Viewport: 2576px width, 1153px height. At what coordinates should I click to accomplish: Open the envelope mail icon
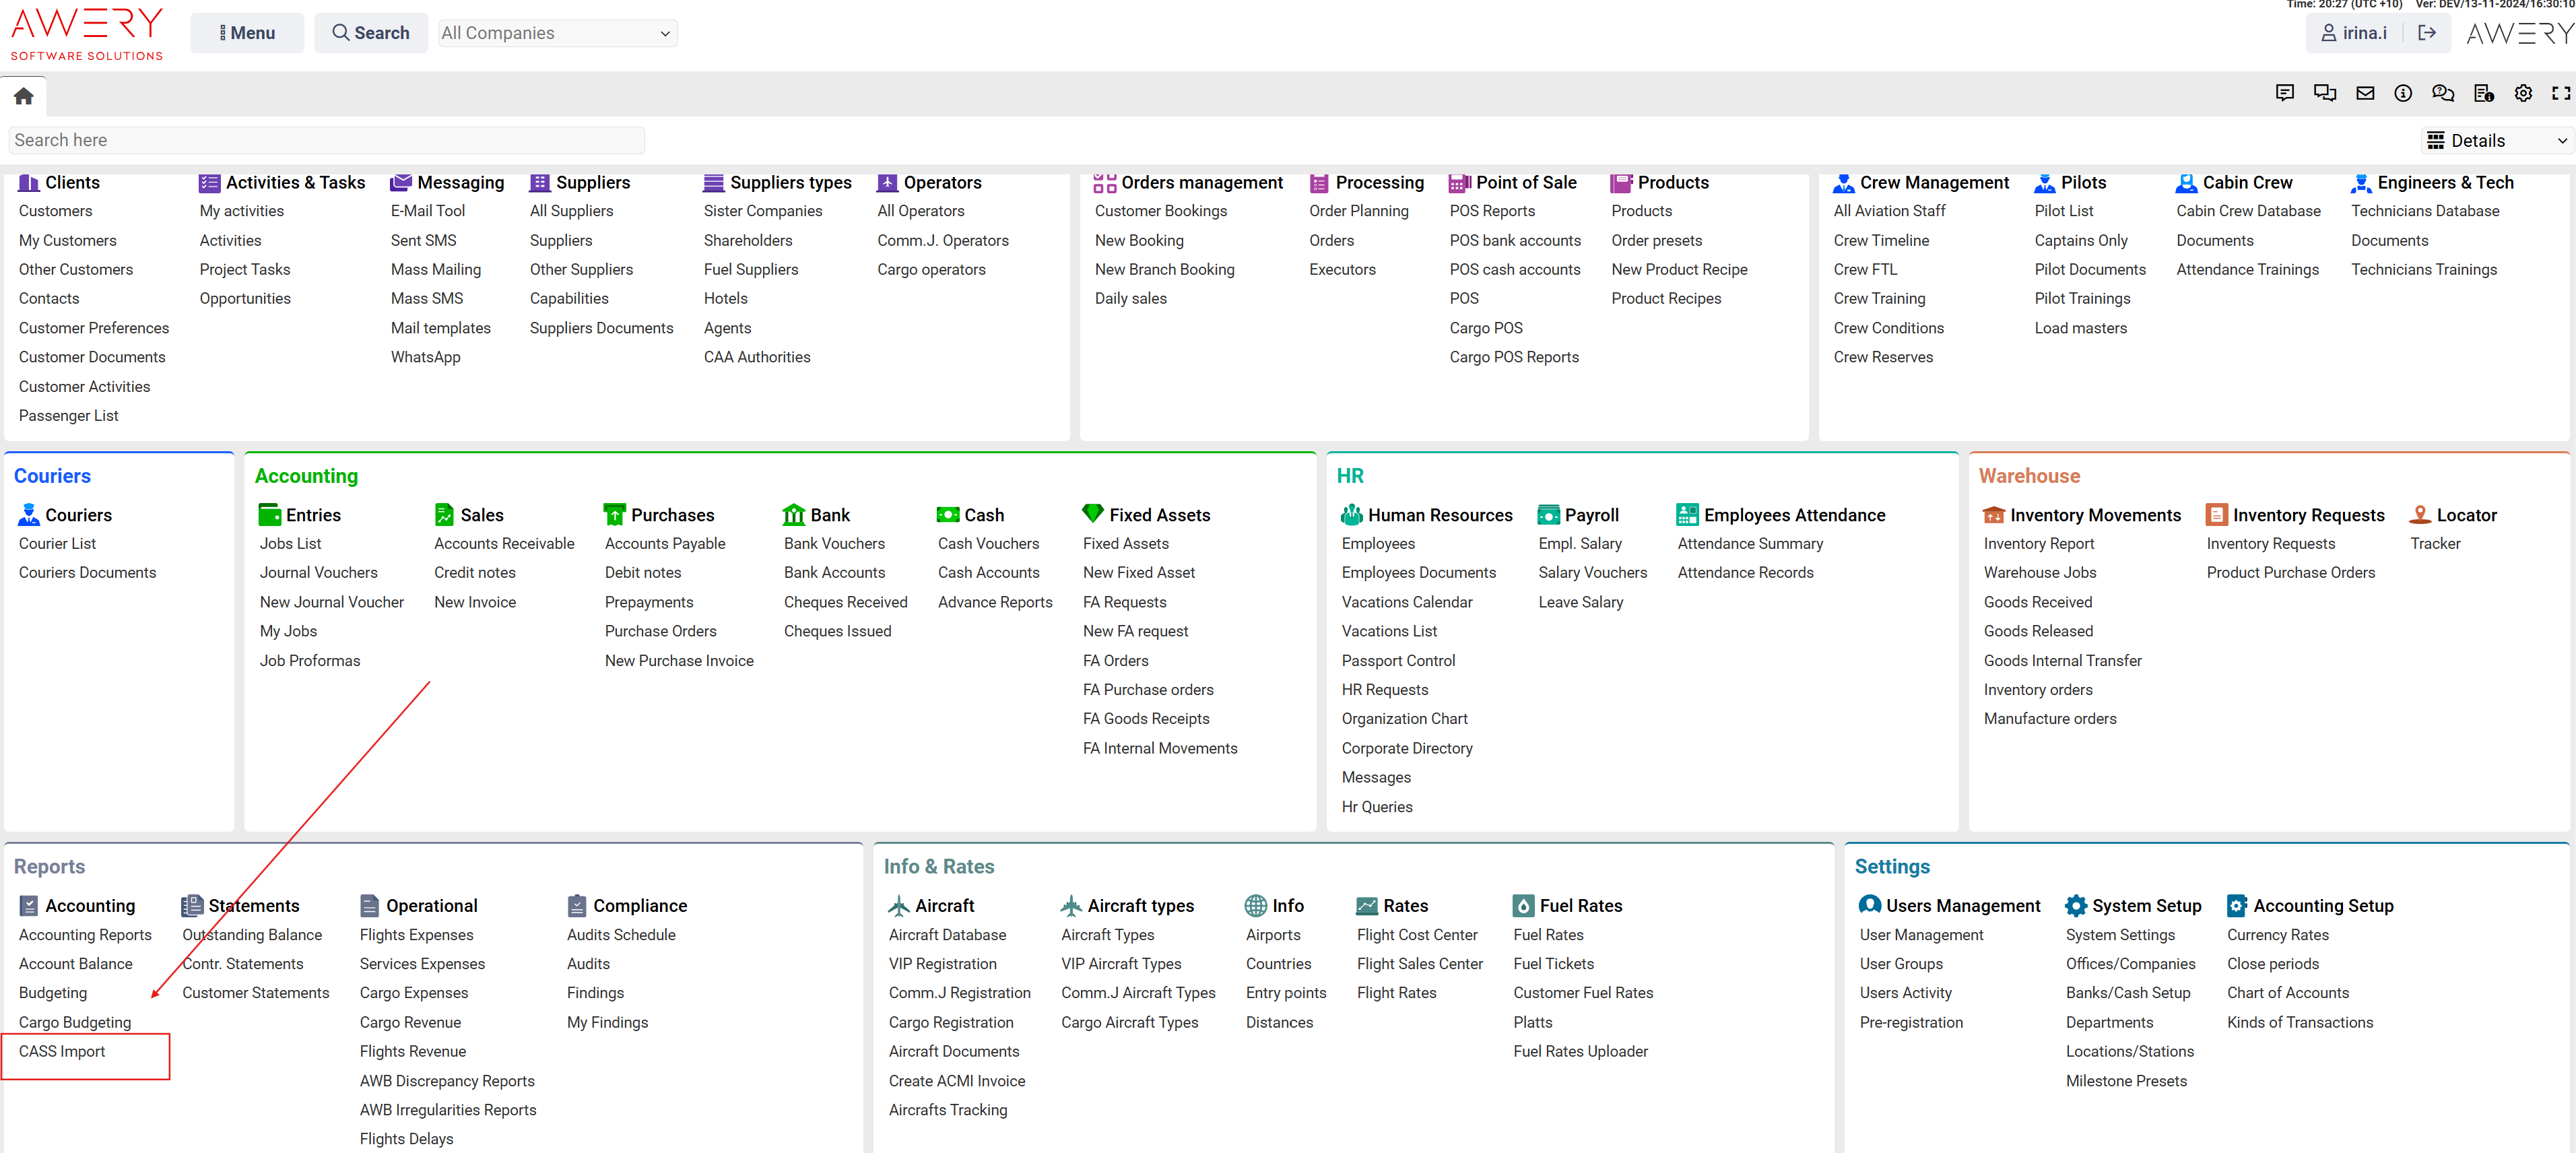click(x=2365, y=93)
